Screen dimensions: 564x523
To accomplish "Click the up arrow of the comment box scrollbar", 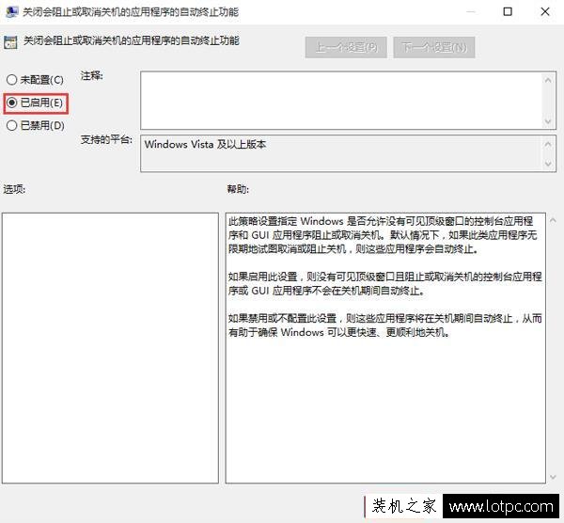I will (x=548, y=80).
